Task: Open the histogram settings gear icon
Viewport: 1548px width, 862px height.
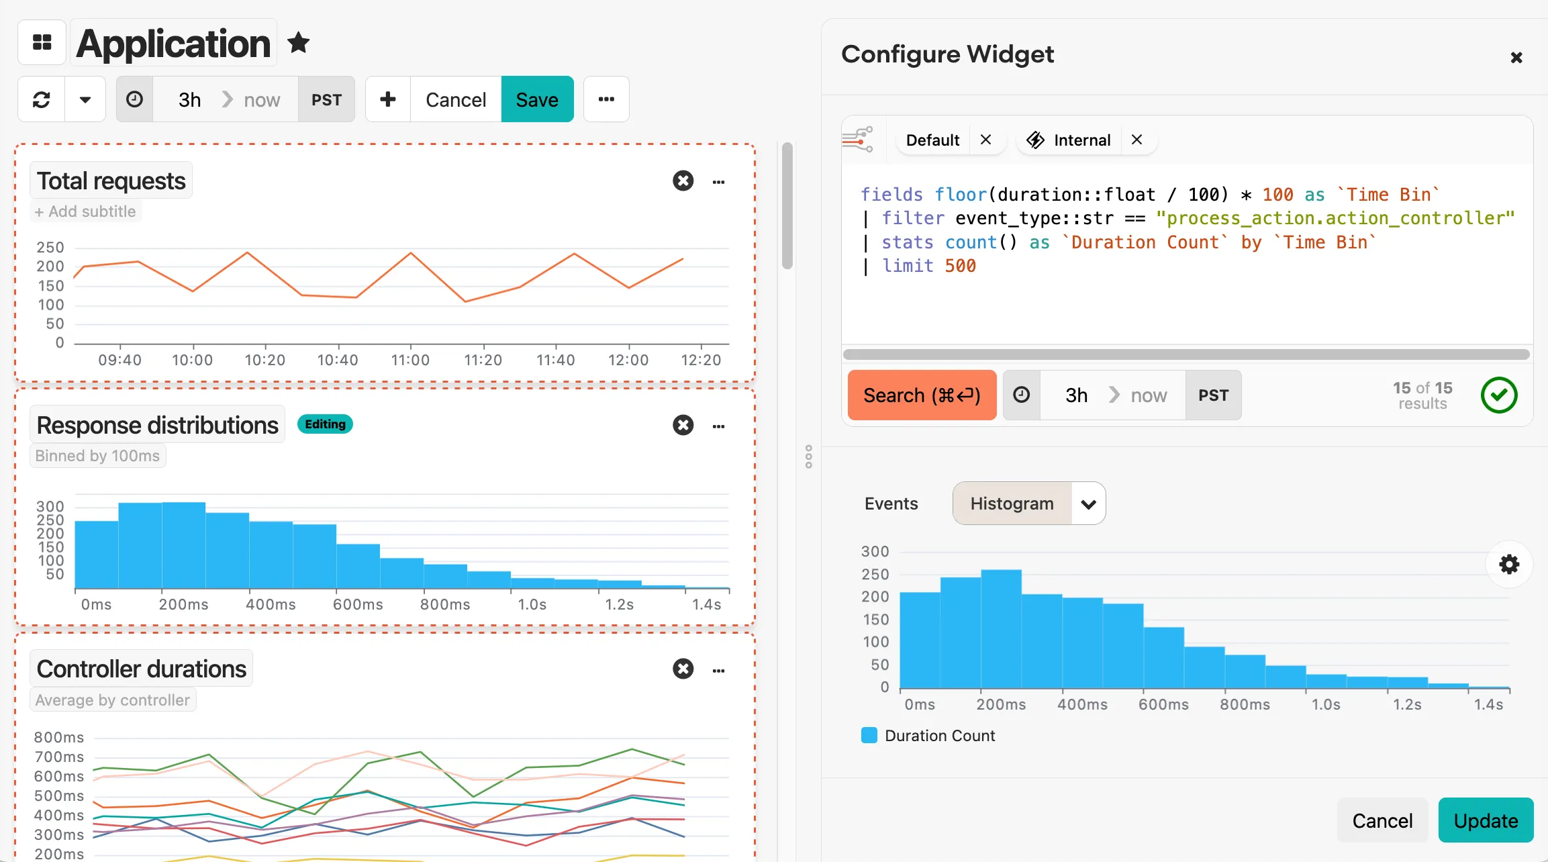Action: [x=1508, y=565]
